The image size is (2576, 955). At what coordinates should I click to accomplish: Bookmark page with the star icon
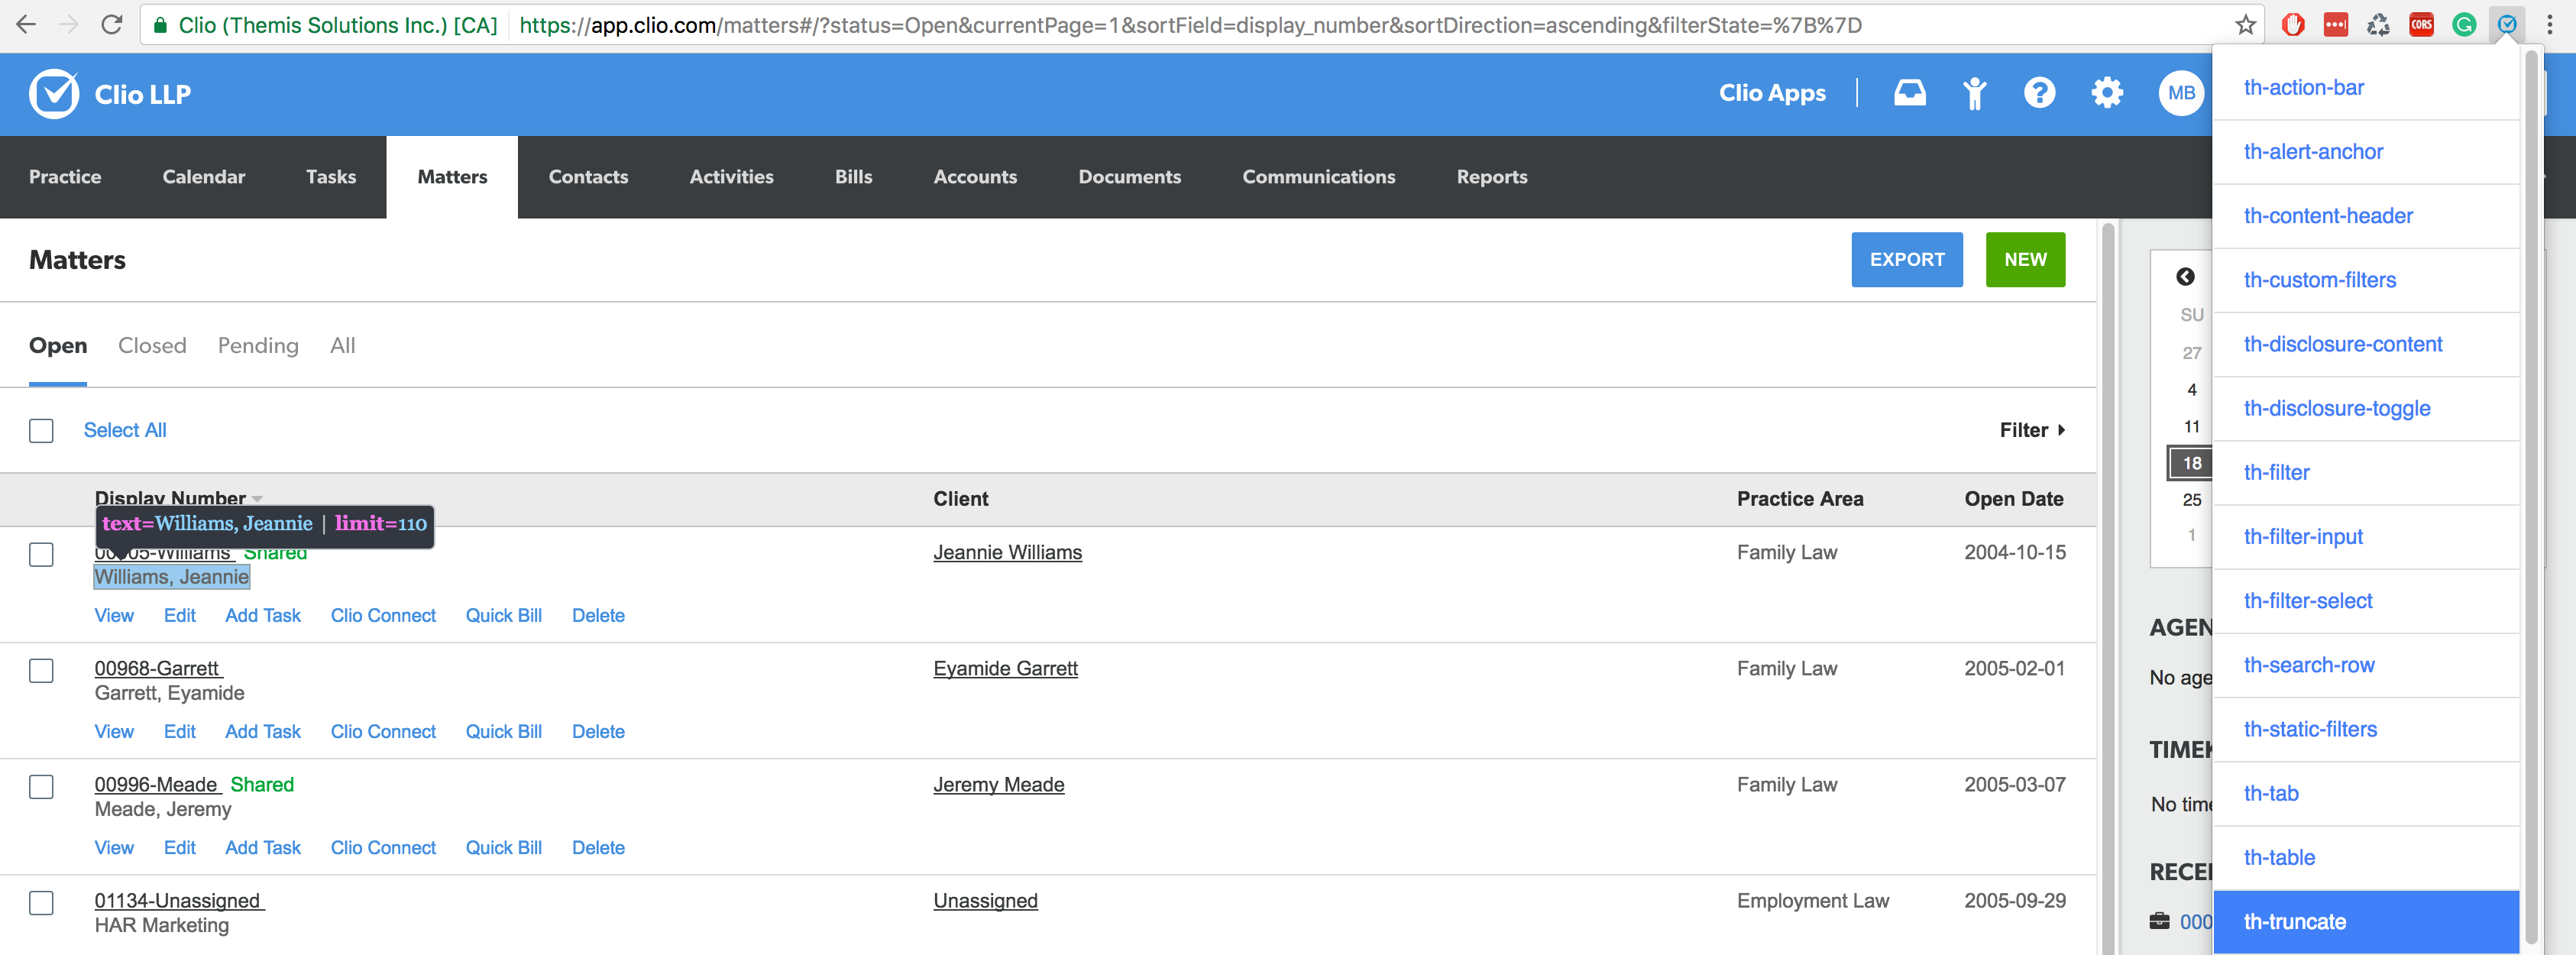(x=2246, y=25)
